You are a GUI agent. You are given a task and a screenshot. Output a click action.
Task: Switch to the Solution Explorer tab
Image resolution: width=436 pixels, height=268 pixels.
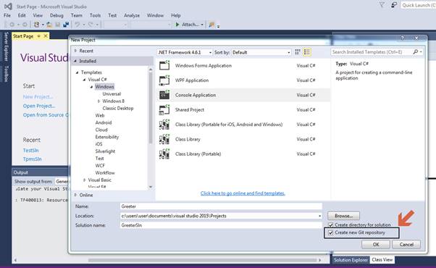pos(351,259)
